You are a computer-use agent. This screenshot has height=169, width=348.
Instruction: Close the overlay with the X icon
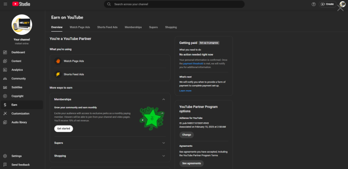pyautogui.click(x=340, y=8)
